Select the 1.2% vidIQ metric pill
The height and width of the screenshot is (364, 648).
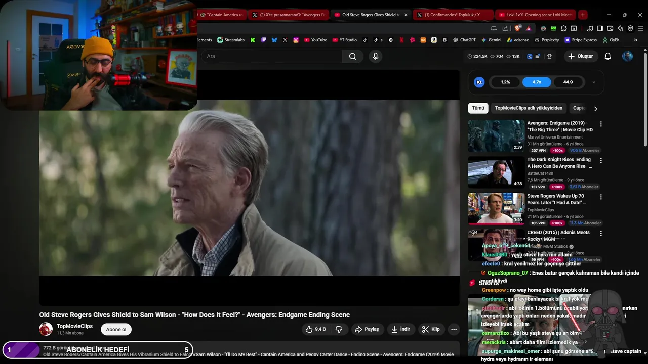coord(505,82)
